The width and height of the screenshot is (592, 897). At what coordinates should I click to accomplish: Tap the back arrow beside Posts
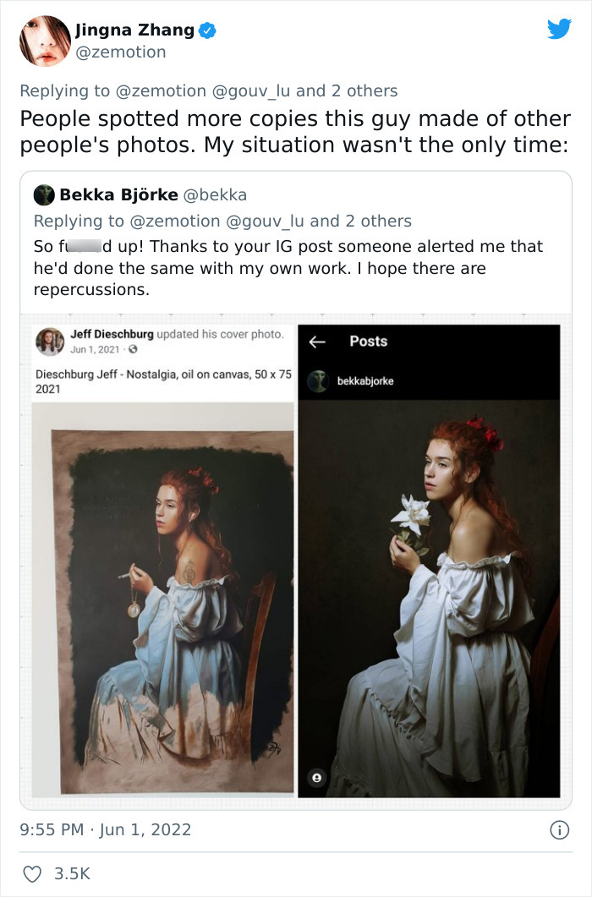point(317,342)
